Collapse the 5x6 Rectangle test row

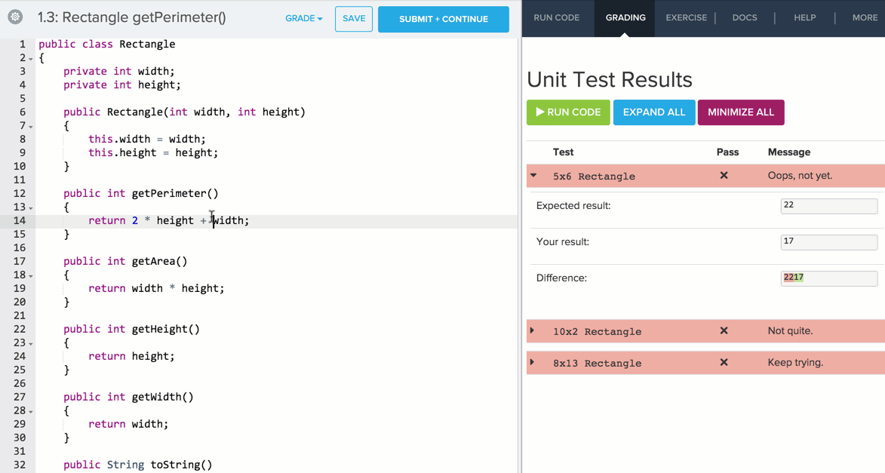(x=534, y=176)
